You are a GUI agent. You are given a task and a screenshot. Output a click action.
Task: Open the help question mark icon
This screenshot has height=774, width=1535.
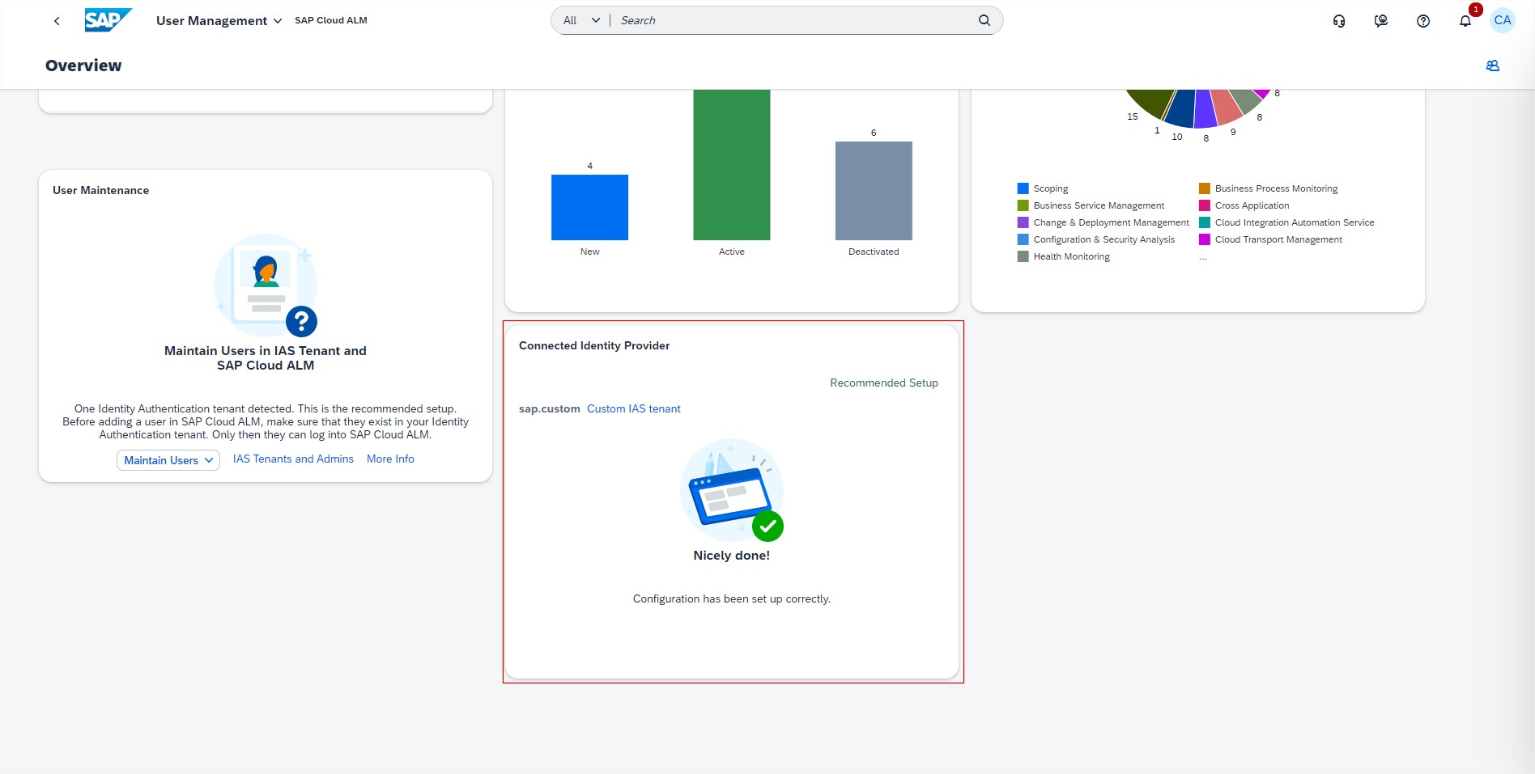click(1423, 21)
